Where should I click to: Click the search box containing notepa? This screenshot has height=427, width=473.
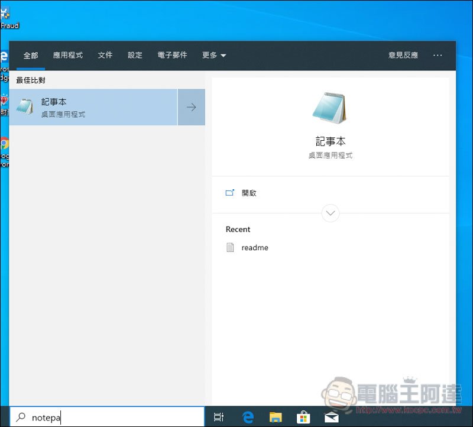(x=107, y=418)
